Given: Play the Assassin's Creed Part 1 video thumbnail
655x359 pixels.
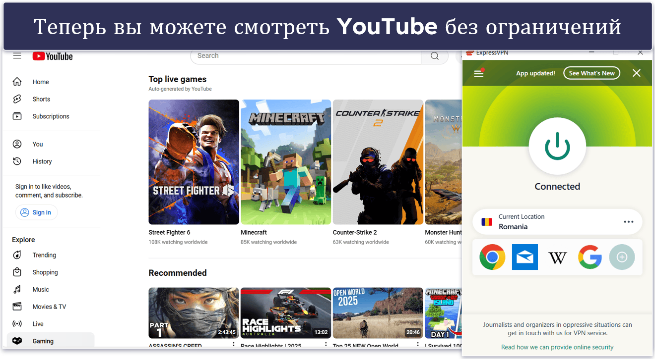Looking at the screenshot, I should [194, 313].
